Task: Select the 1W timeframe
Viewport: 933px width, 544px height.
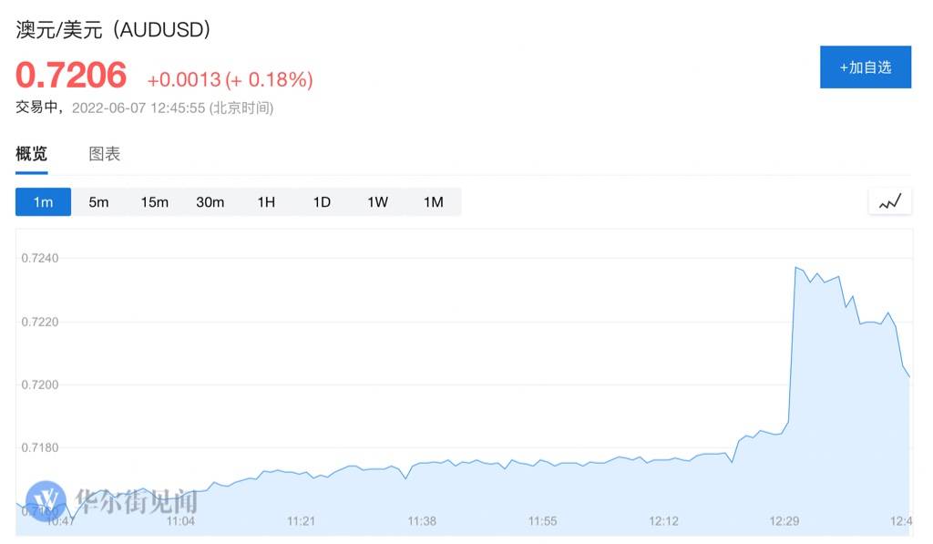Action: [x=377, y=202]
